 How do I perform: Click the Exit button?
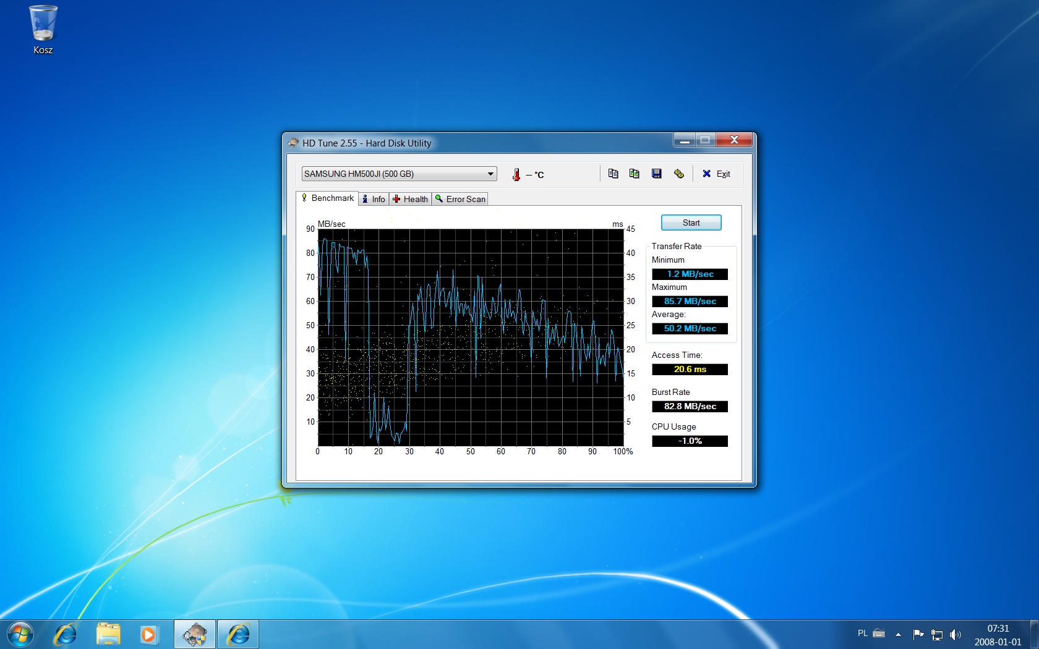(x=716, y=174)
